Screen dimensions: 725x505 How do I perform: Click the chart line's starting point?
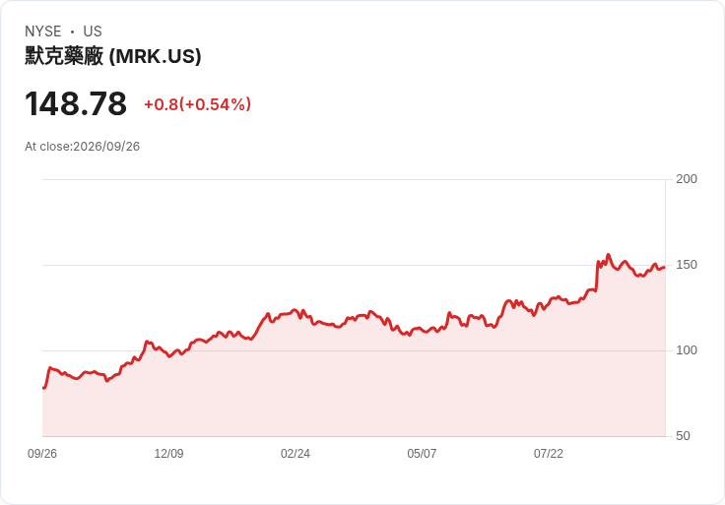click(x=43, y=388)
